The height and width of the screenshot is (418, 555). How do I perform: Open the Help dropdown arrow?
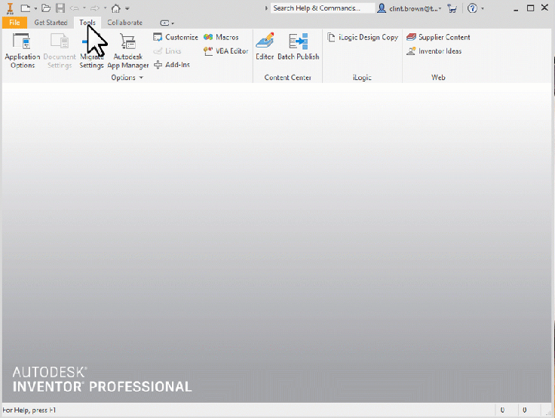click(483, 8)
